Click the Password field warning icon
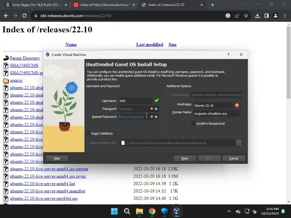The image size is (291, 218). click(x=152, y=109)
